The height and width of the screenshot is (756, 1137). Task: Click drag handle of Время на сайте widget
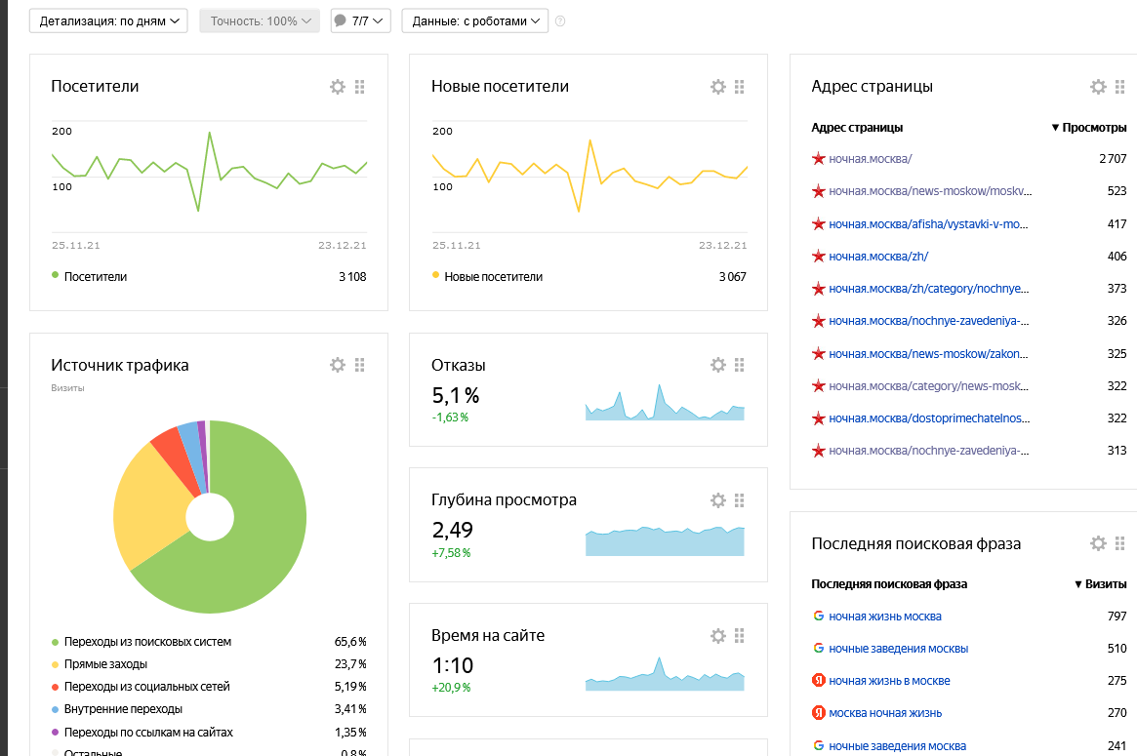(740, 636)
